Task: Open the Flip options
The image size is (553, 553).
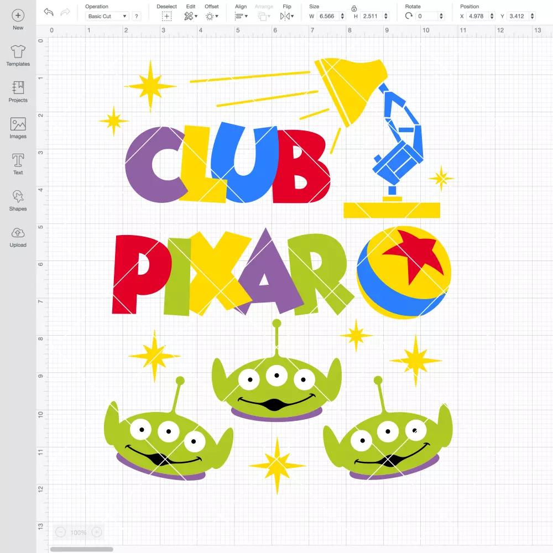Action: (x=287, y=16)
